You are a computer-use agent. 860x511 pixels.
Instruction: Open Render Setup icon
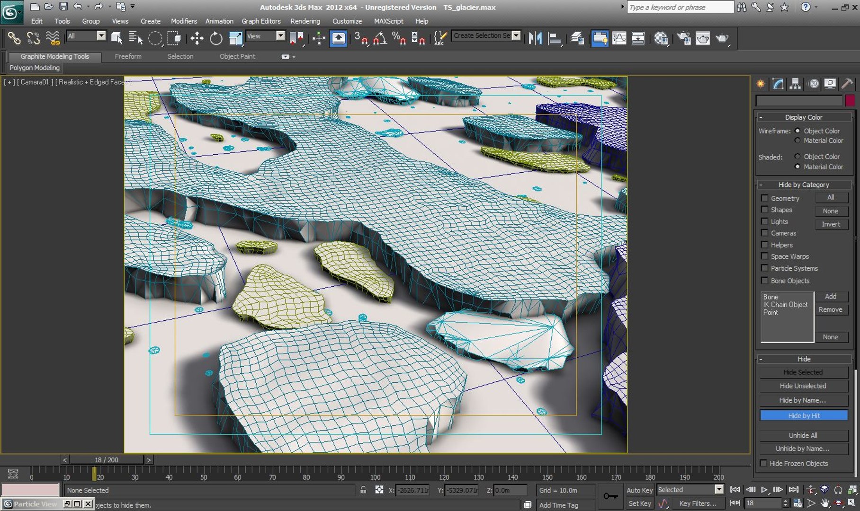(684, 38)
